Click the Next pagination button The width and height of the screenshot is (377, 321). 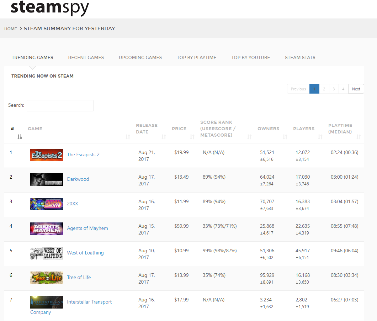tap(356, 89)
